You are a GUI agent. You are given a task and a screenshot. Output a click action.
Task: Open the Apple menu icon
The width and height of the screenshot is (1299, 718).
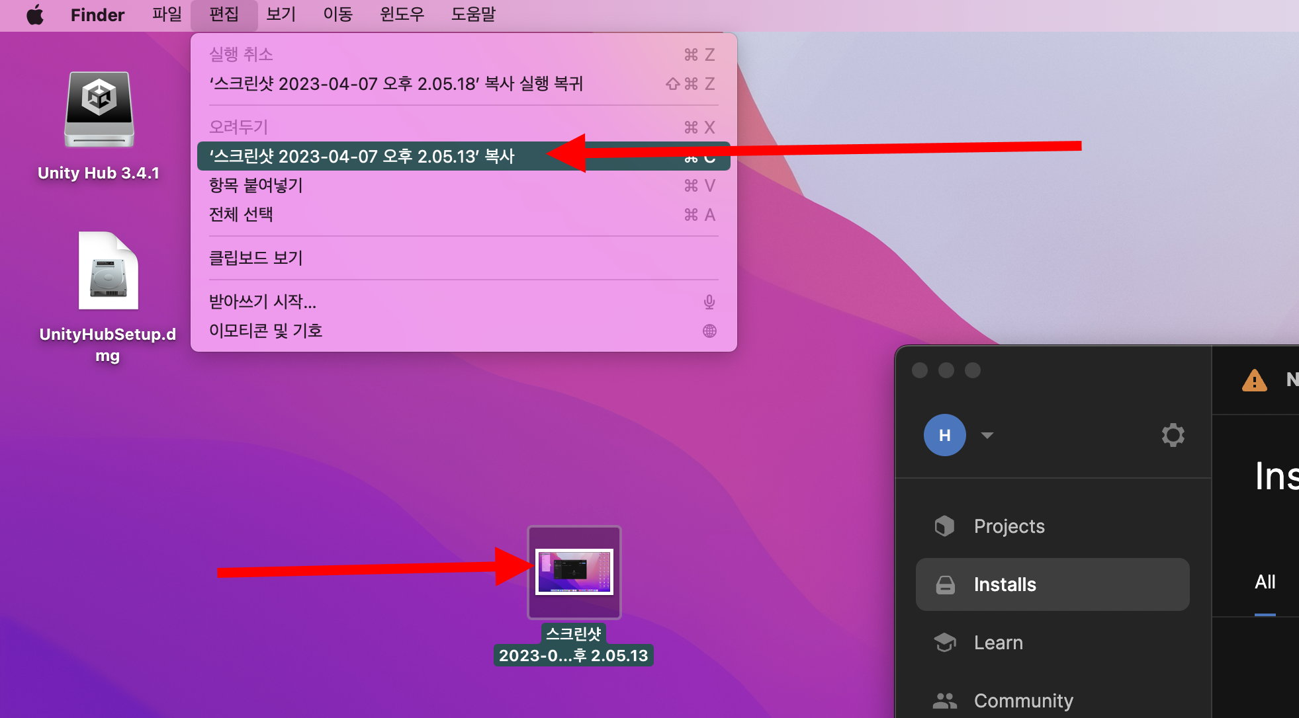pos(35,15)
